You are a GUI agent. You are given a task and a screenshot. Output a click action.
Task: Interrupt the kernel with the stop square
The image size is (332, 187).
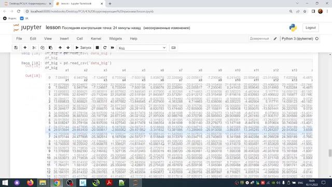[98, 48]
